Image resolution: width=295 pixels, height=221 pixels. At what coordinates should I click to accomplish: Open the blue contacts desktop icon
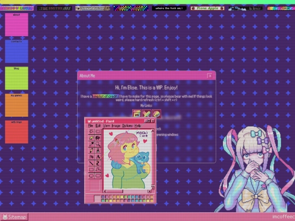point(16,51)
